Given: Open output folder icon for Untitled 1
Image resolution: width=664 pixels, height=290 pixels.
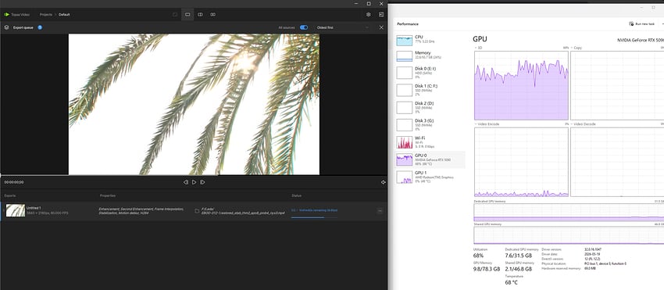Looking at the screenshot, I should coord(197,211).
